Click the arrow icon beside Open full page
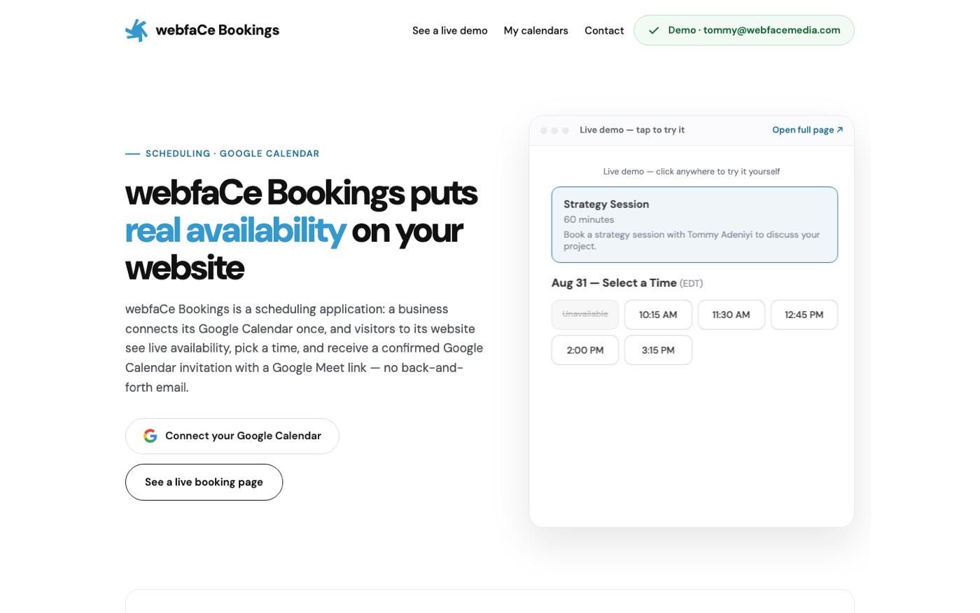Screen dimensions: 980x613 click(840, 130)
